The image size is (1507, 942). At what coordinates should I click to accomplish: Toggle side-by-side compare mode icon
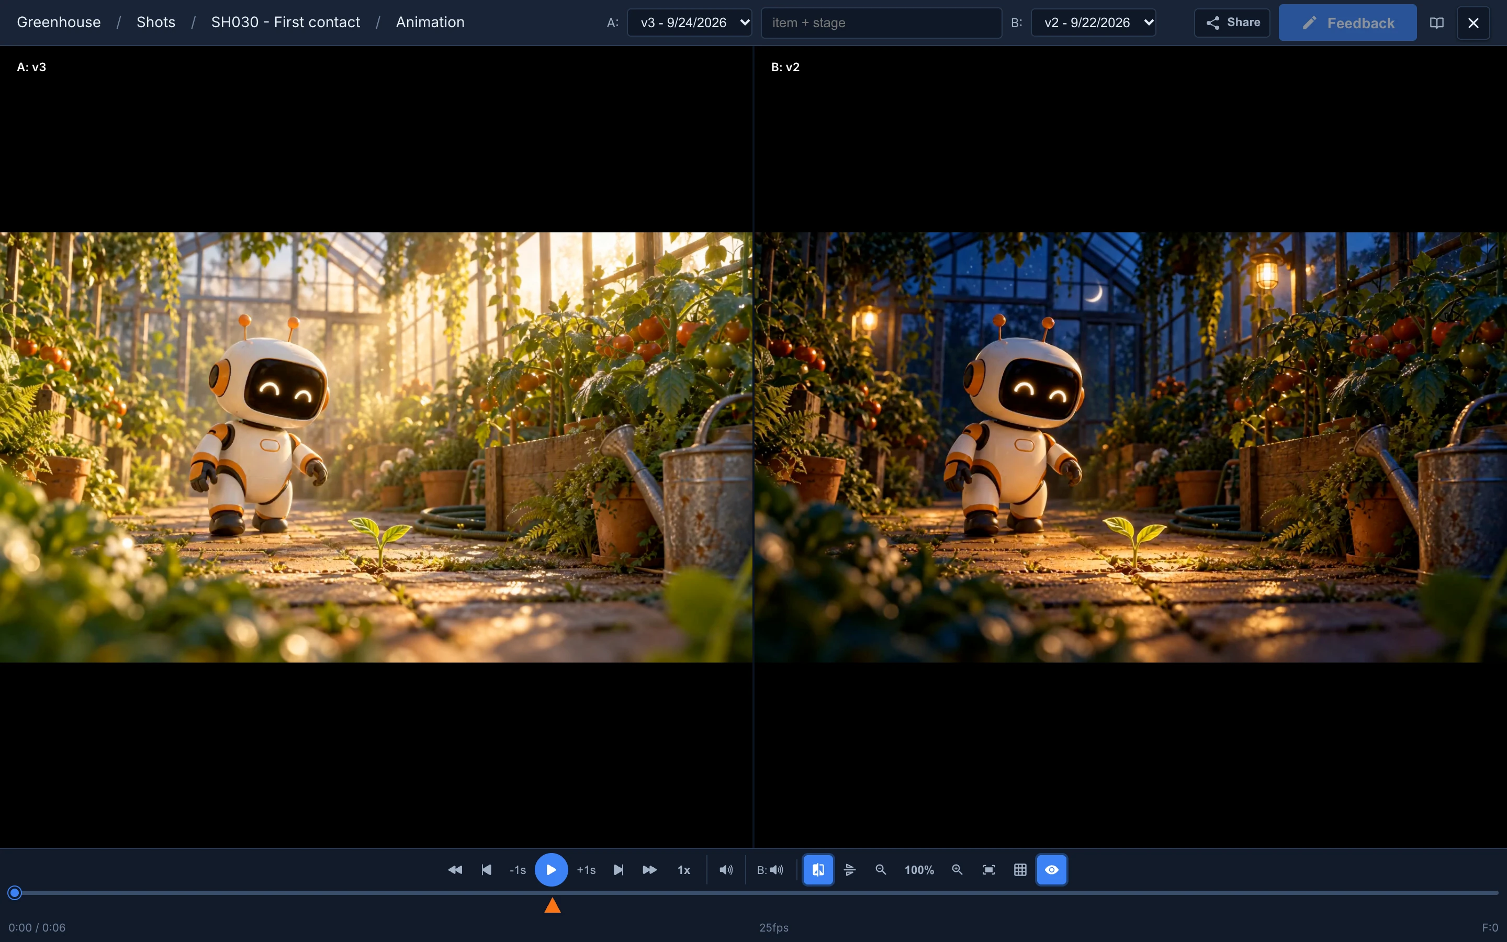pyautogui.click(x=818, y=870)
